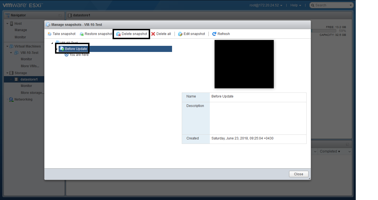This screenshot has width=378, height=200.
Task: Click the search magnifier icon
Action: coord(312,5)
